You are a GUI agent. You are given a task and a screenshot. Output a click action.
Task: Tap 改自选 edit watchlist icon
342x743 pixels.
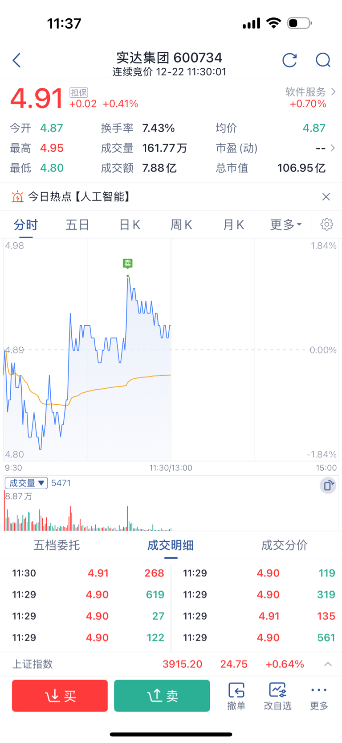277,695
